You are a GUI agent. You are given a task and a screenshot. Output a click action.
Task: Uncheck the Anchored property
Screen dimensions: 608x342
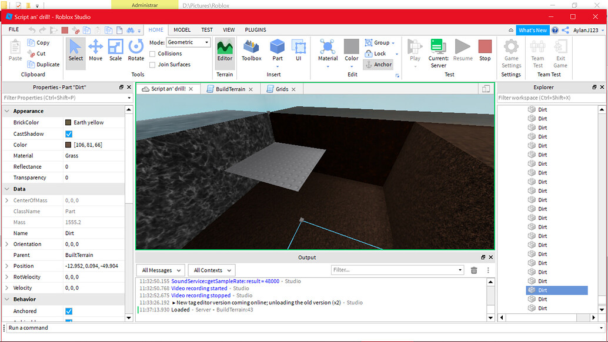(69, 310)
